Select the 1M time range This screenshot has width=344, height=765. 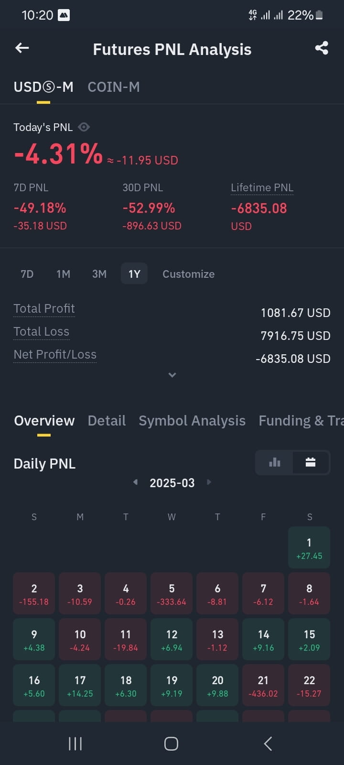pyautogui.click(x=63, y=274)
